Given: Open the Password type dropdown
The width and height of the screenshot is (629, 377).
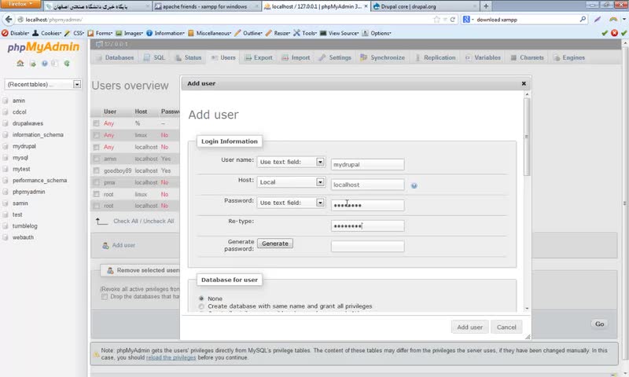Looking at the screenshot, I should coord(291,203).
